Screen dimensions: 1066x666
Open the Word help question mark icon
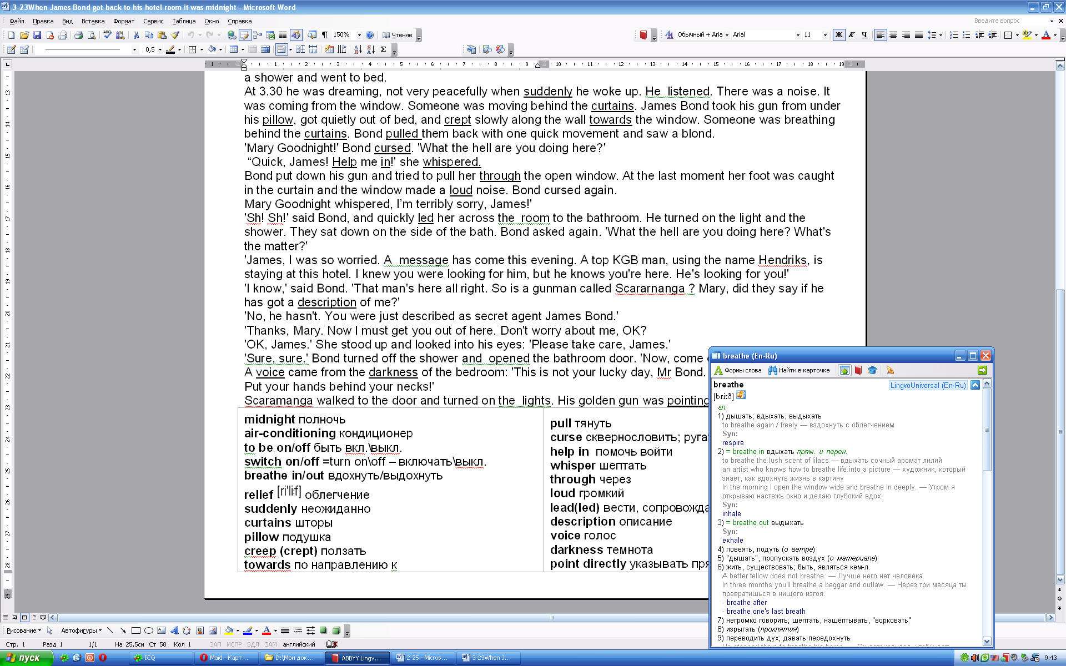[370, 35]
